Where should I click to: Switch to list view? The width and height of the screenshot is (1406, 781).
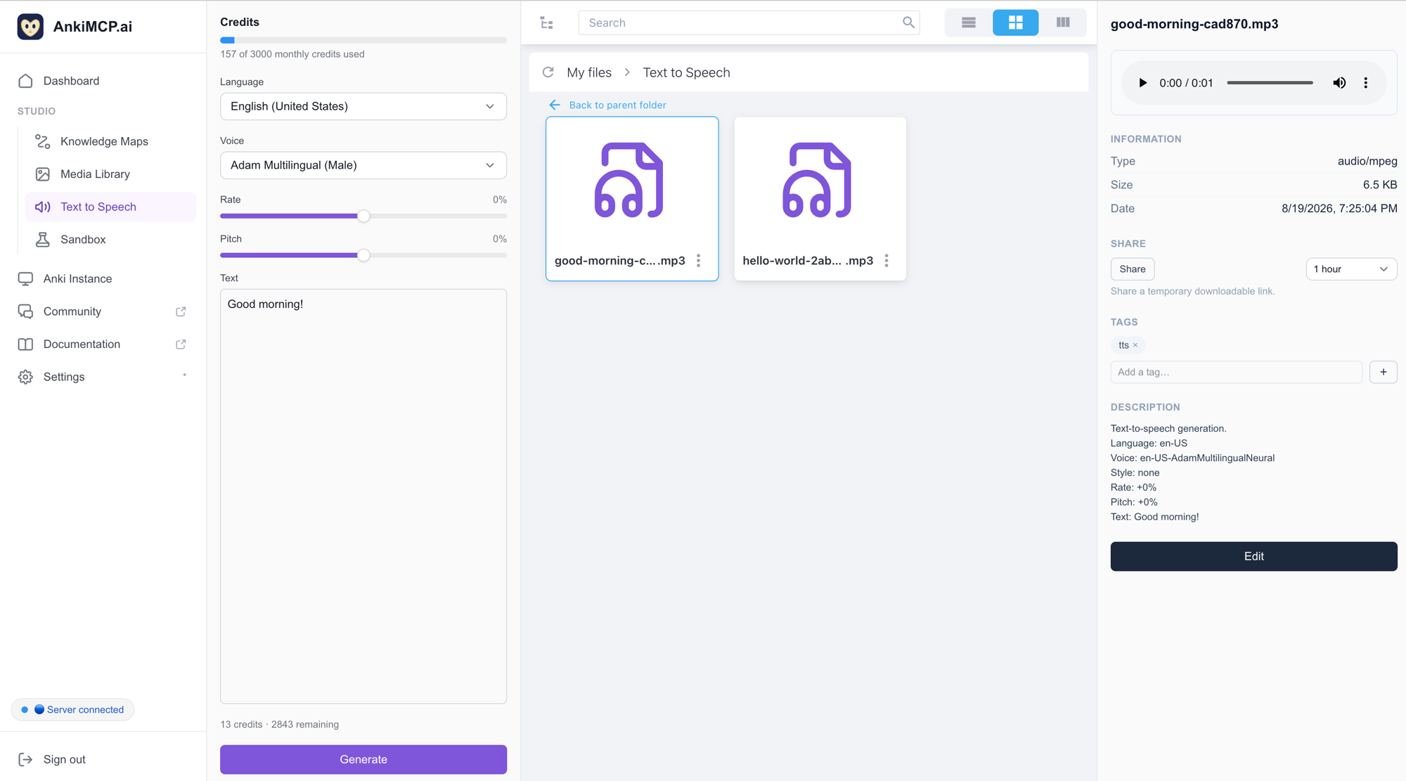click(x=968, y=22)
